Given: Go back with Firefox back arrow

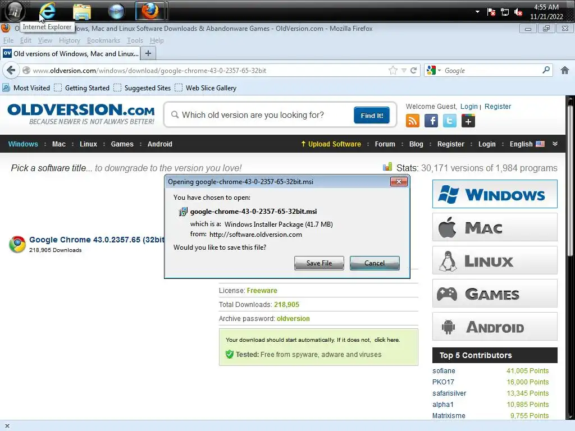Looking at the screenshot, I should coord(11,70).
